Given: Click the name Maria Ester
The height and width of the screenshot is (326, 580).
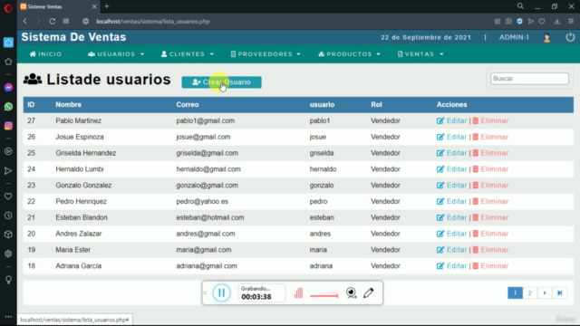Looking at the screenshot, I should click(x=72, y=250).
